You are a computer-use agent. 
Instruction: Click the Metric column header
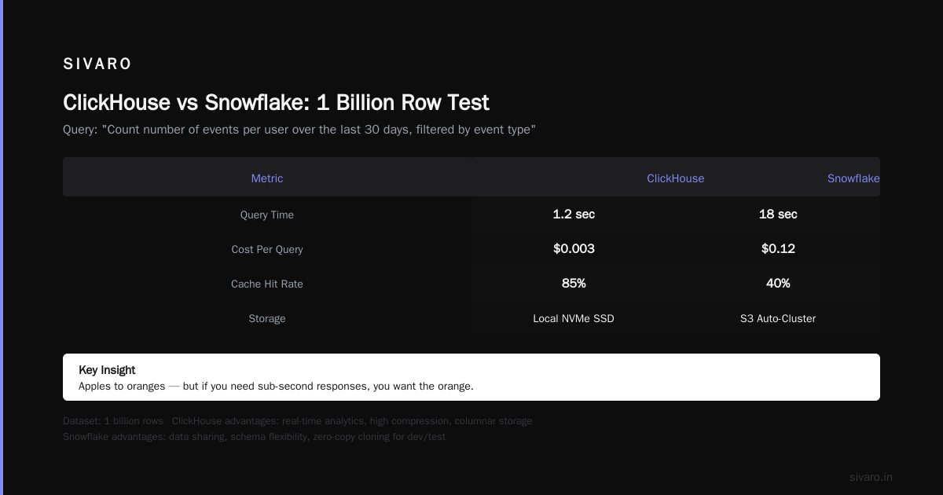(267, 178)
